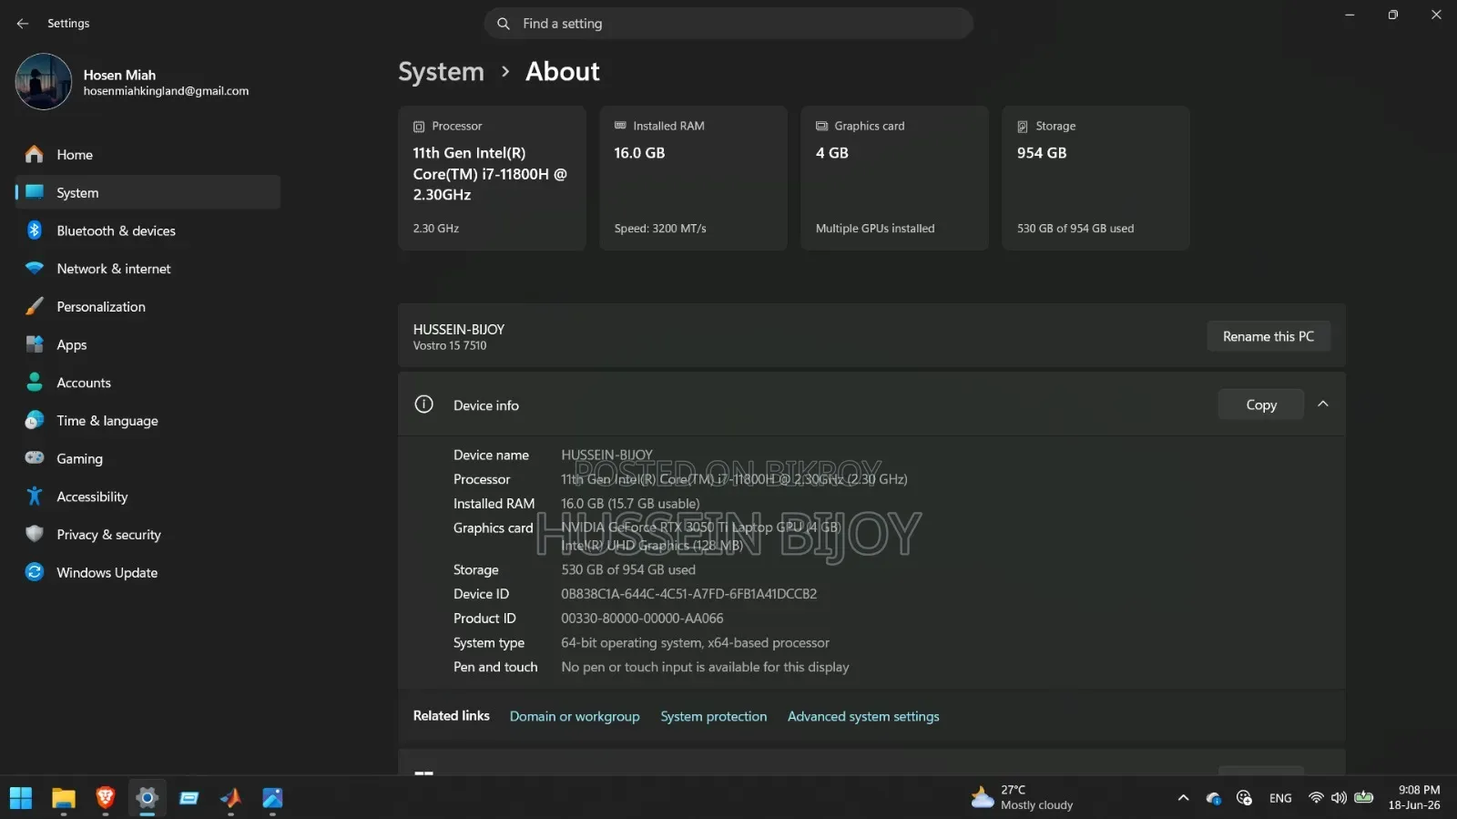
Task: Click the Gaming controller icon in sidebar
Action: pyautogui.click(x=35, y=458)
